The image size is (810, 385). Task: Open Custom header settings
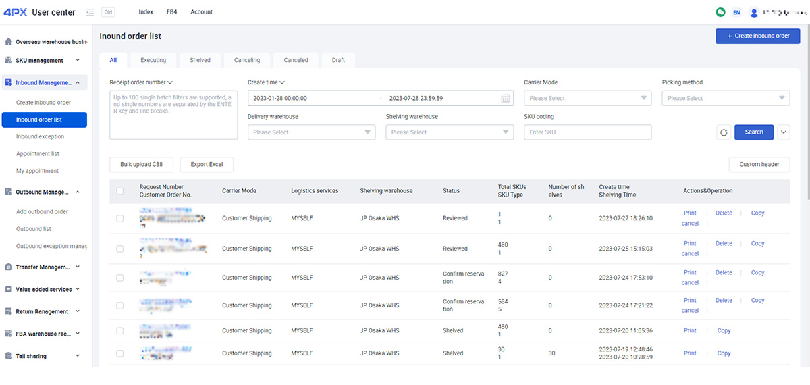coord(759,164)
